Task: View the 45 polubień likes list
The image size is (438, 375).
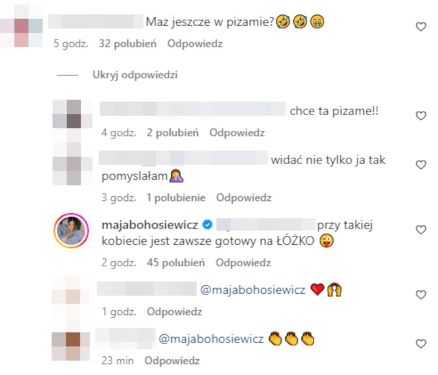Action: (x=176, y=263)
